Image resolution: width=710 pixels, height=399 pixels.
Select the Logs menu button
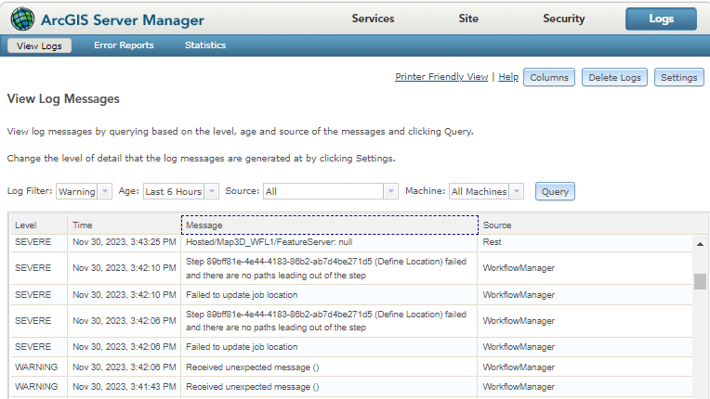[661, 19]
